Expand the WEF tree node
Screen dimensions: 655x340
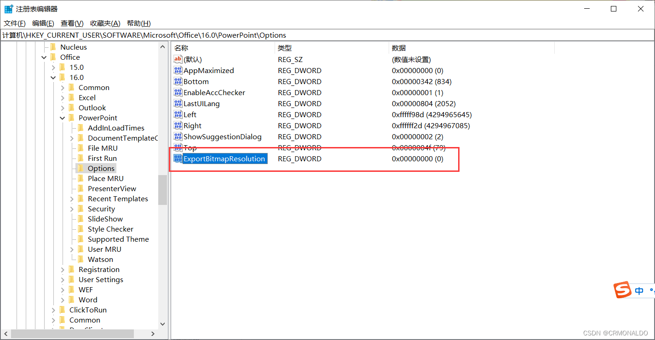(x=63, y=290)
